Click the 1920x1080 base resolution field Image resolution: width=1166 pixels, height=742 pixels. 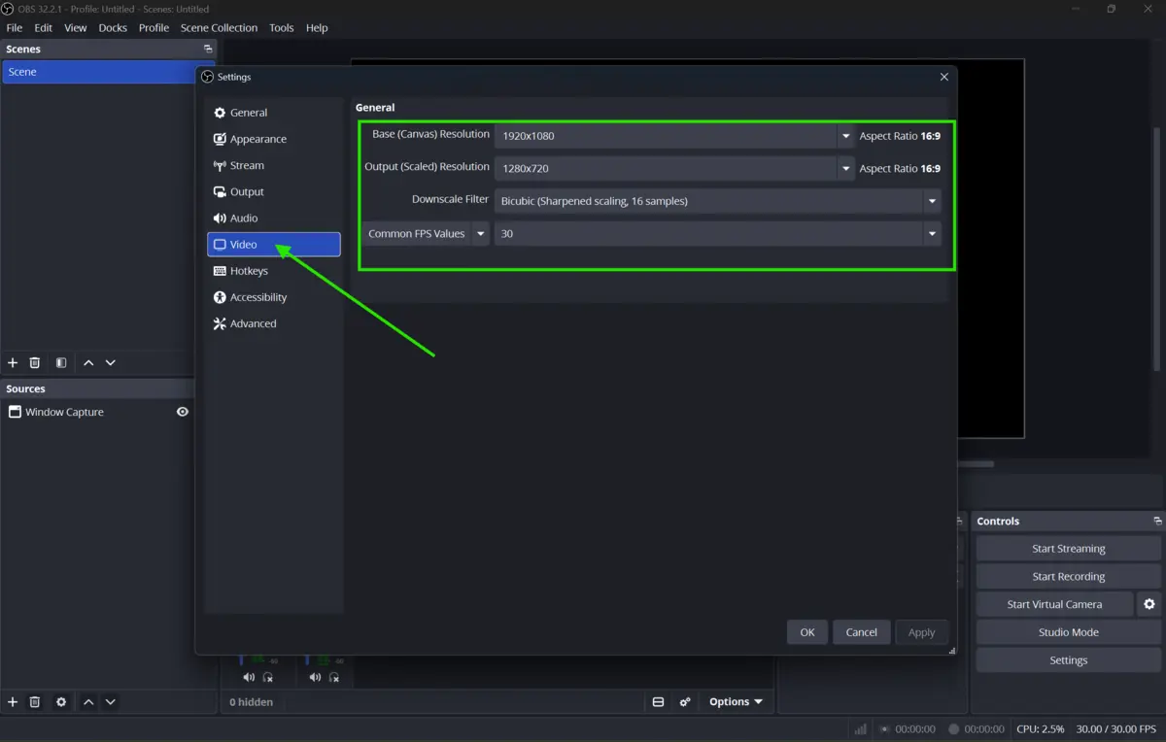pyautogui.click(x=666, y=136)
